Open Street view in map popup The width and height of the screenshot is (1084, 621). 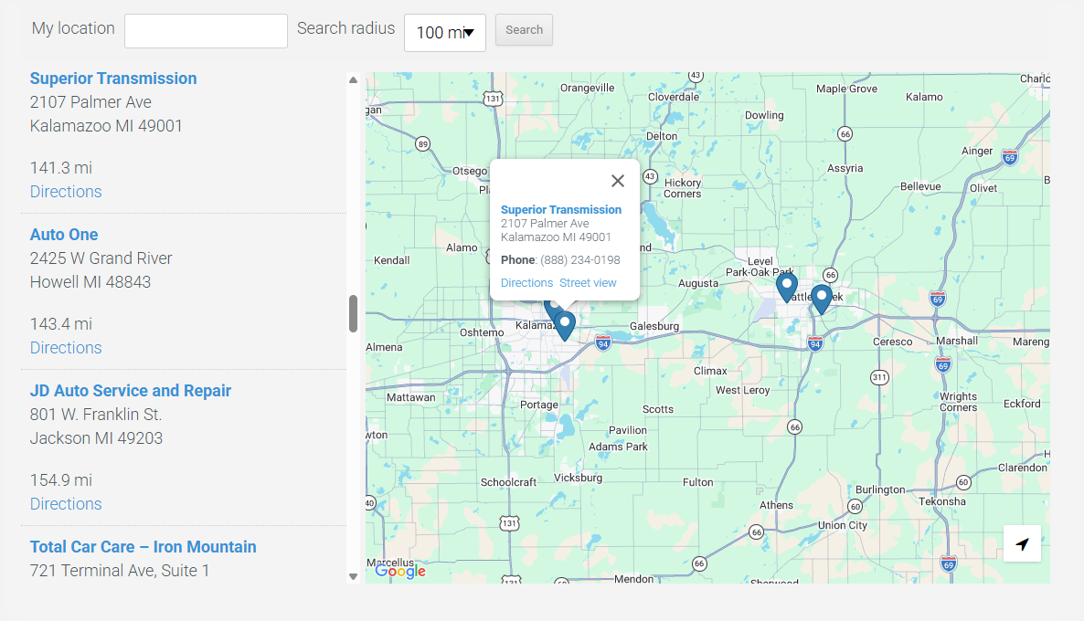click(588, 283)
